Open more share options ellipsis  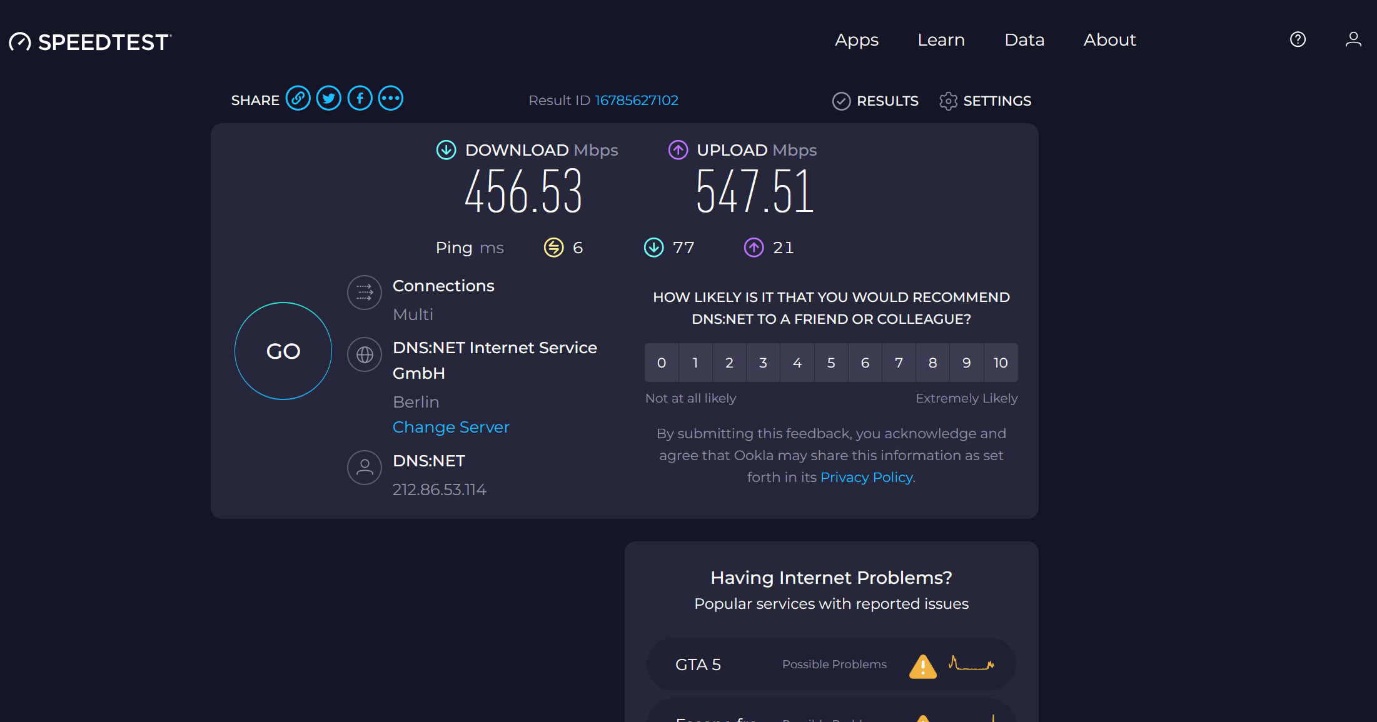tap(391, 98)
